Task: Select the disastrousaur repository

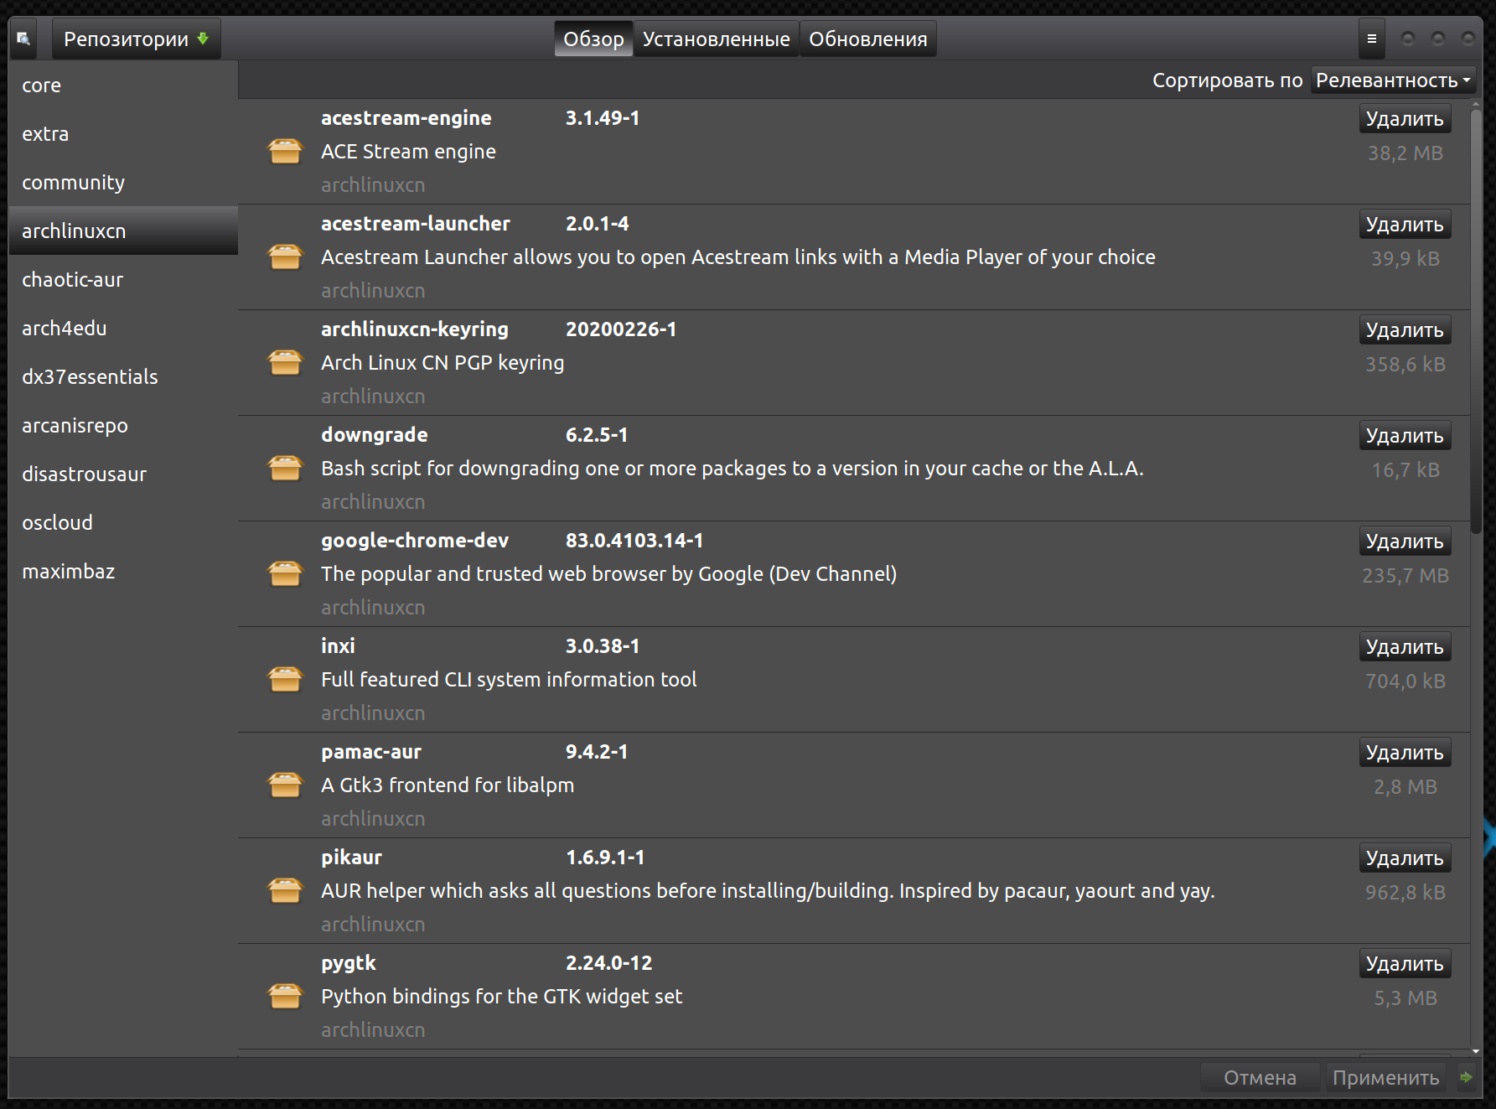Action: [123, 474]
